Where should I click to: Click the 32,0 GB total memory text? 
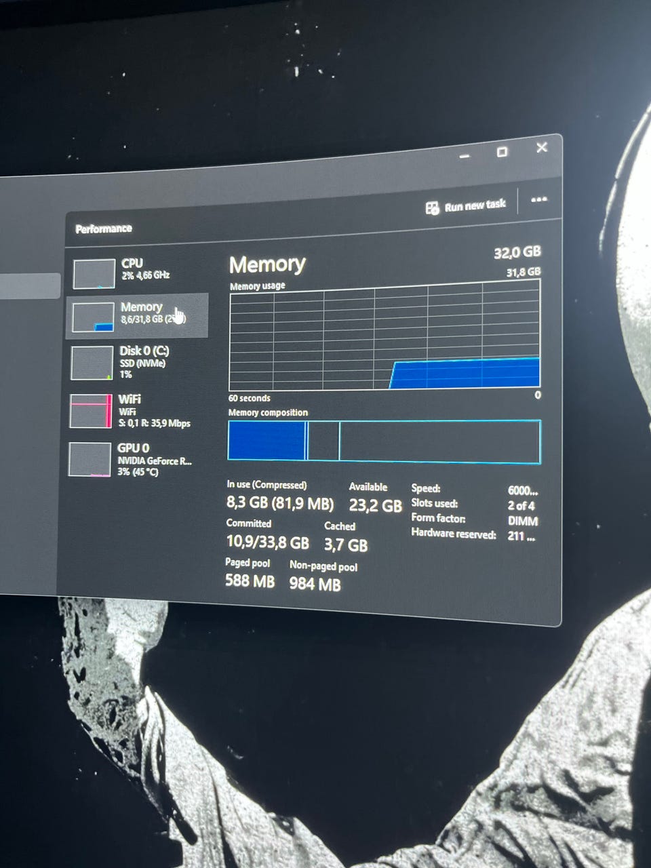517,252
